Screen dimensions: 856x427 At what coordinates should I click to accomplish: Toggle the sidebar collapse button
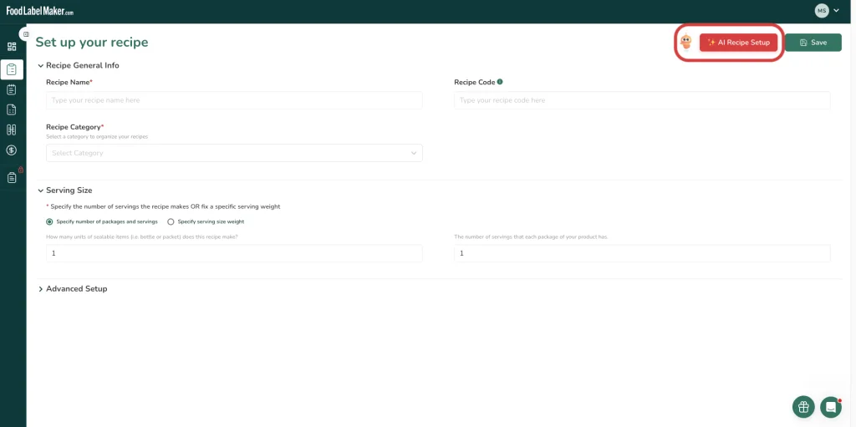point(25,34)
